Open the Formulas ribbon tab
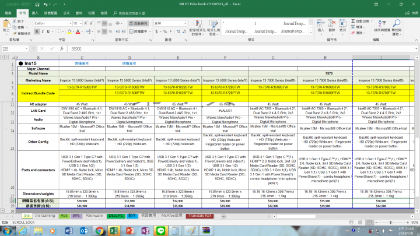Image resolution: width=420 pixels, height=236 pixels. (66, 13)
